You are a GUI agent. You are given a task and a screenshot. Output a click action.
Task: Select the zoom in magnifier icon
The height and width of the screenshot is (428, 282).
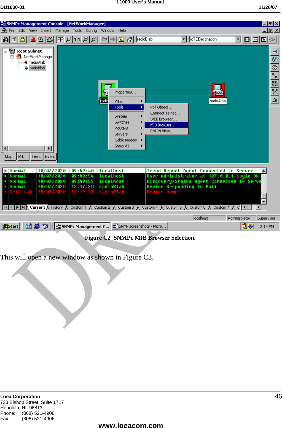[85, 39]
